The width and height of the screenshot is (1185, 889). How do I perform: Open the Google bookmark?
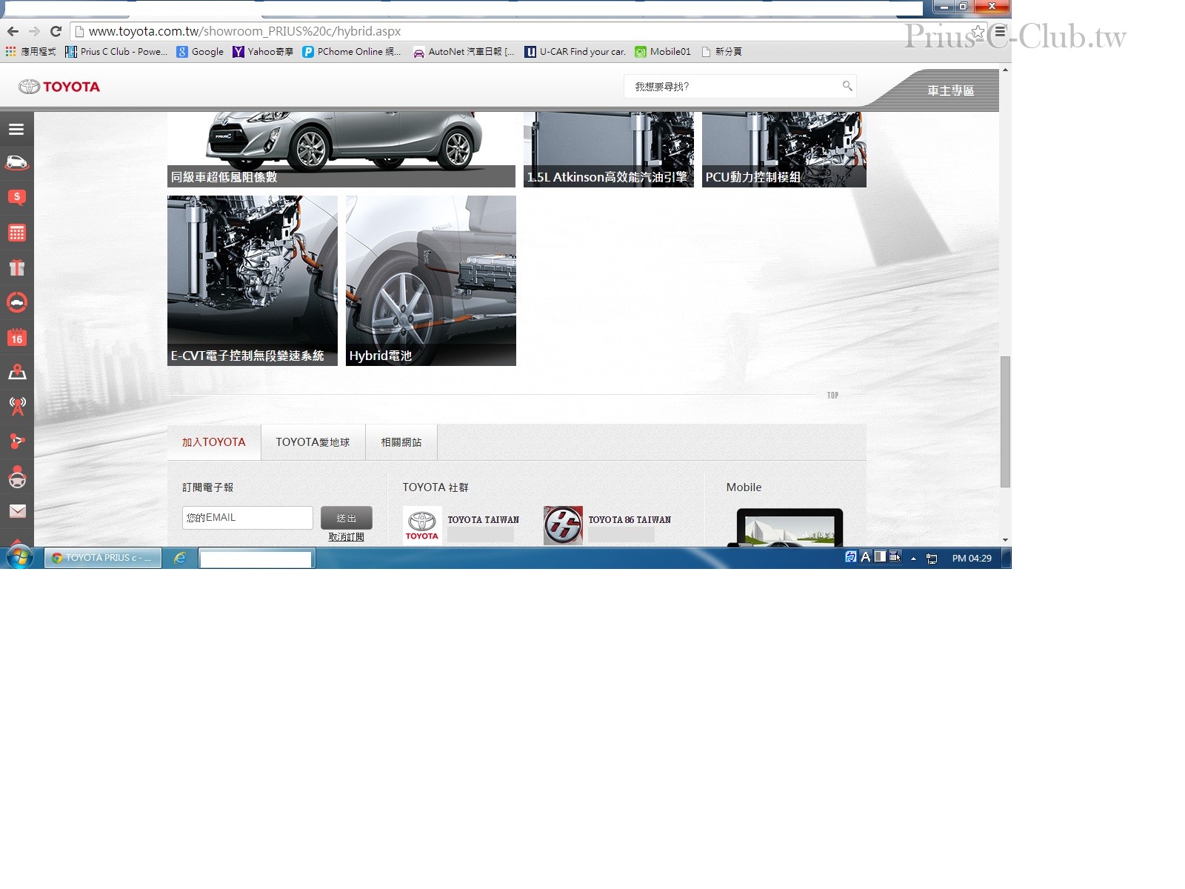(x=200, y=52)
